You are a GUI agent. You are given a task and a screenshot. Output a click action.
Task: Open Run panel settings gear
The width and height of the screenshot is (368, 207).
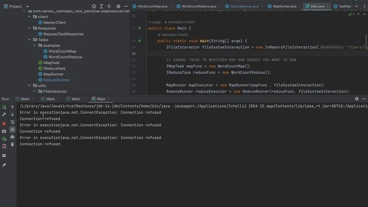(x=356, y=99)
